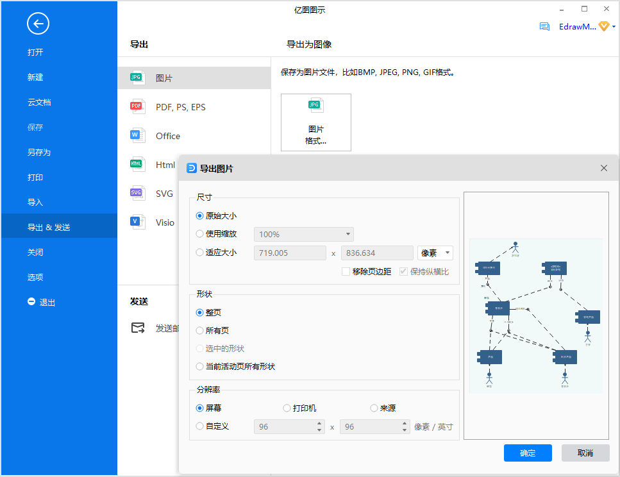620x477 pixels.
Task: Close the 导出图片 dialog
Action: [x=604, y=168]
